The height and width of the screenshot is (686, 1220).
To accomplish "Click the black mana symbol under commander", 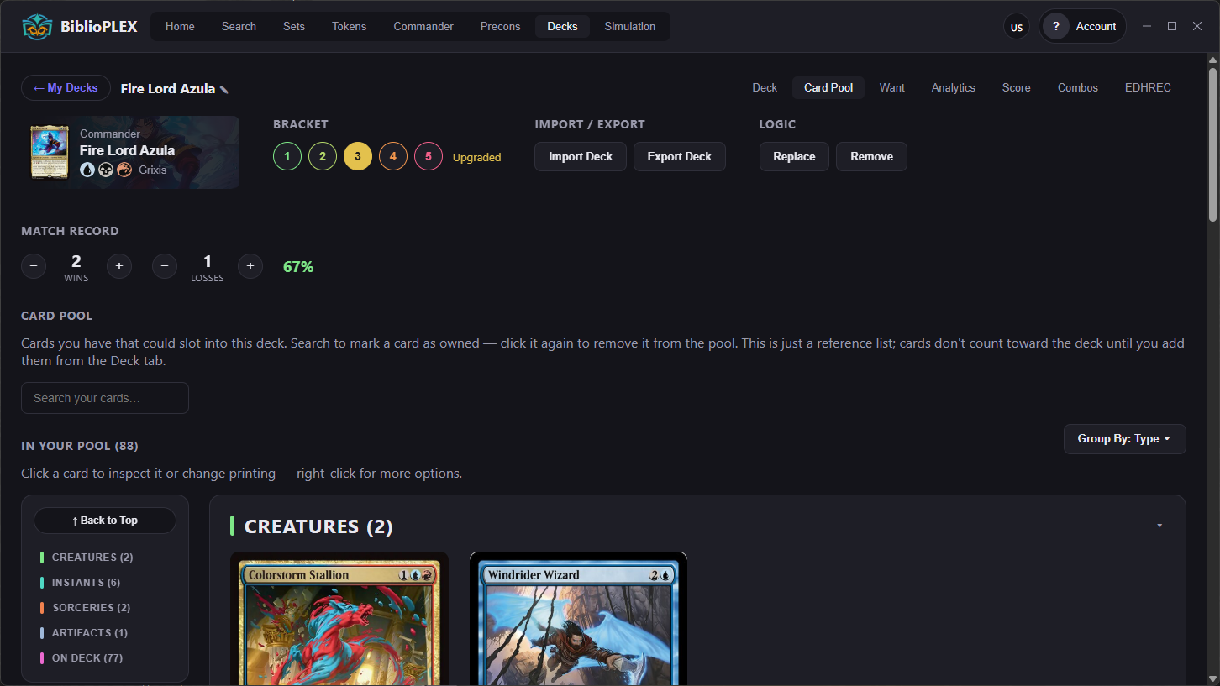I will (x=106, y=170).
